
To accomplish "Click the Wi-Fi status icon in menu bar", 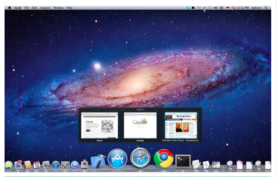I will pos(210,8).
